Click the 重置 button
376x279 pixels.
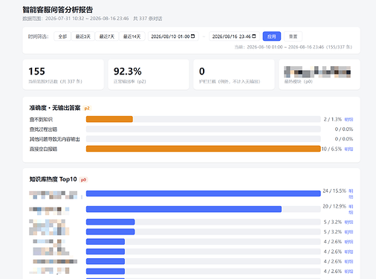tap(293, 36)
